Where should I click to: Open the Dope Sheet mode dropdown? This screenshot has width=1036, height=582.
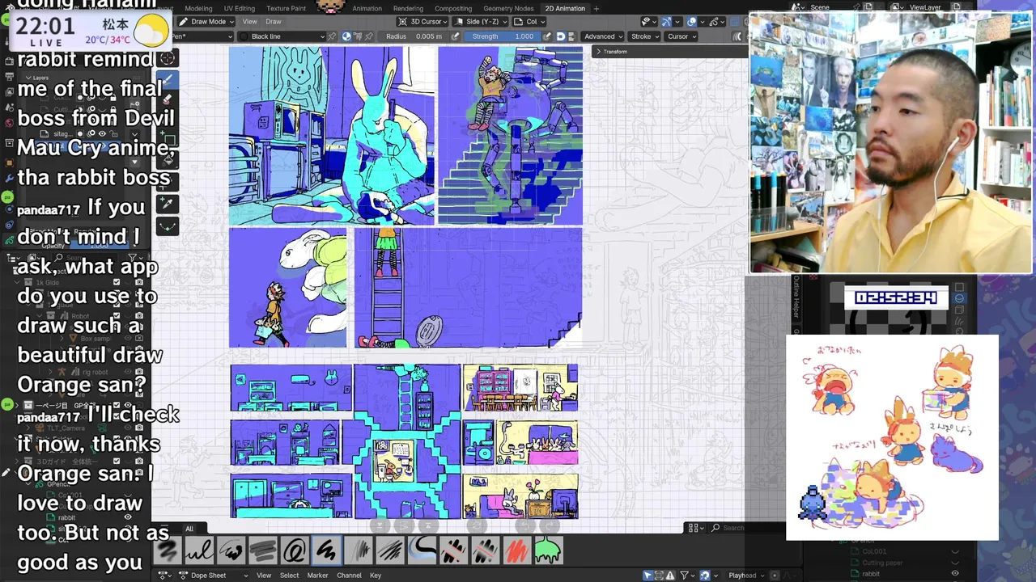pos(213,576)
